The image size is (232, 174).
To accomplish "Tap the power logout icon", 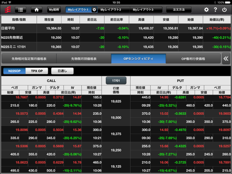I will tap(224, 10).
